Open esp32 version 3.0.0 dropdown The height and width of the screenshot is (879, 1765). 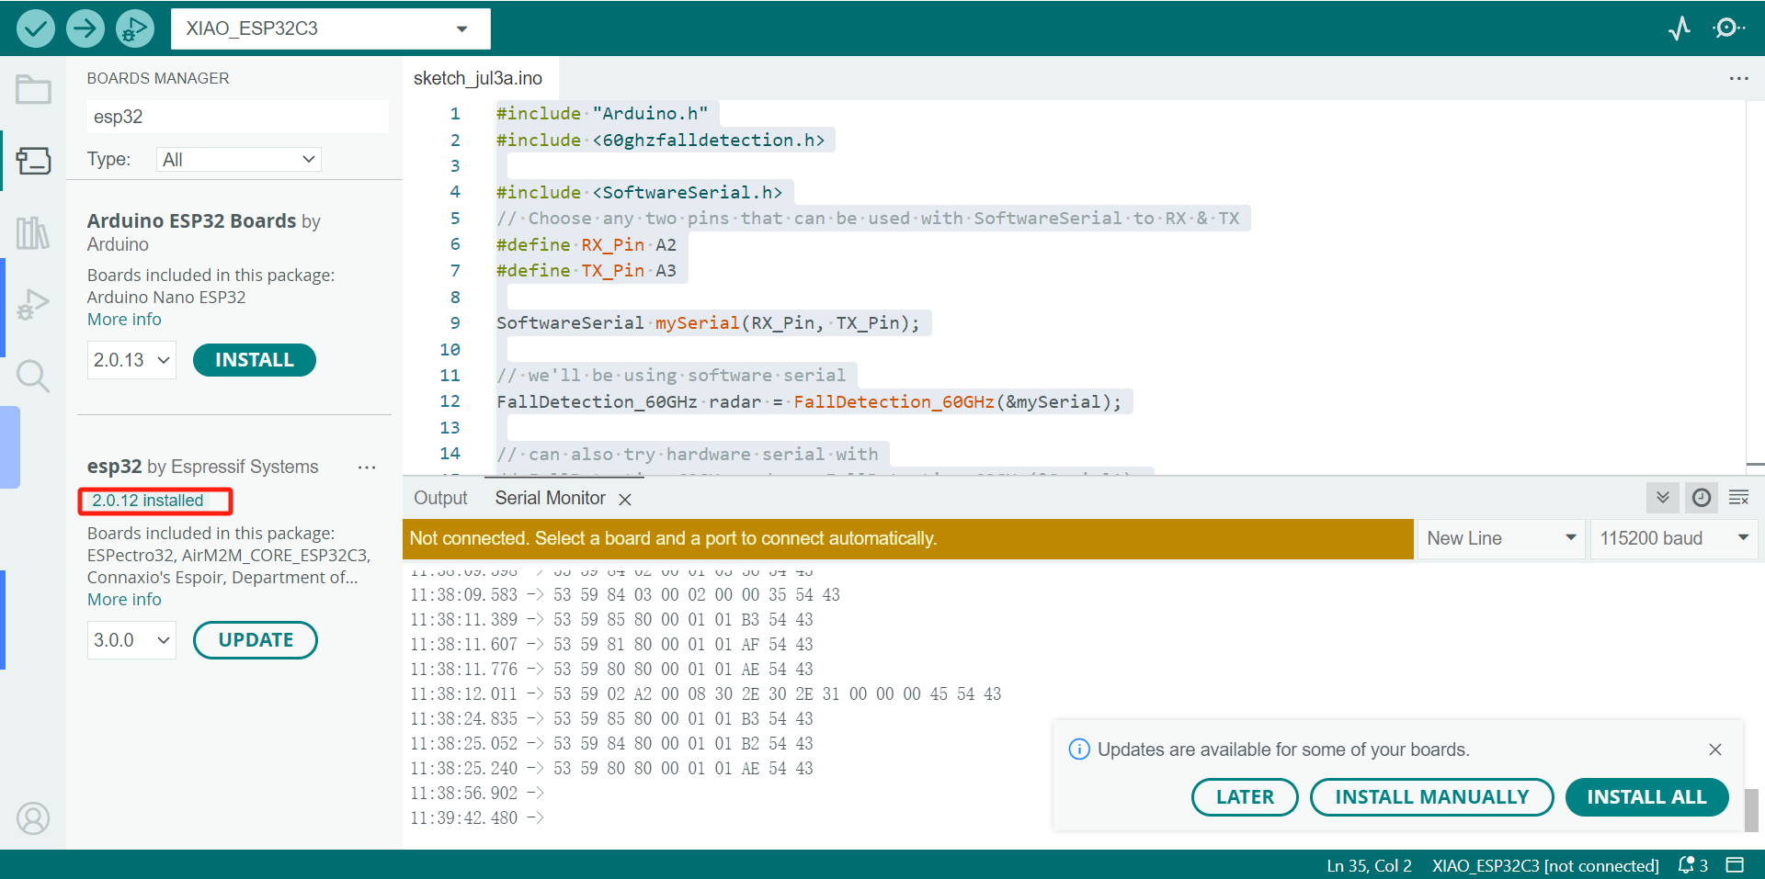pyautogui.click(x=131, y=640)
